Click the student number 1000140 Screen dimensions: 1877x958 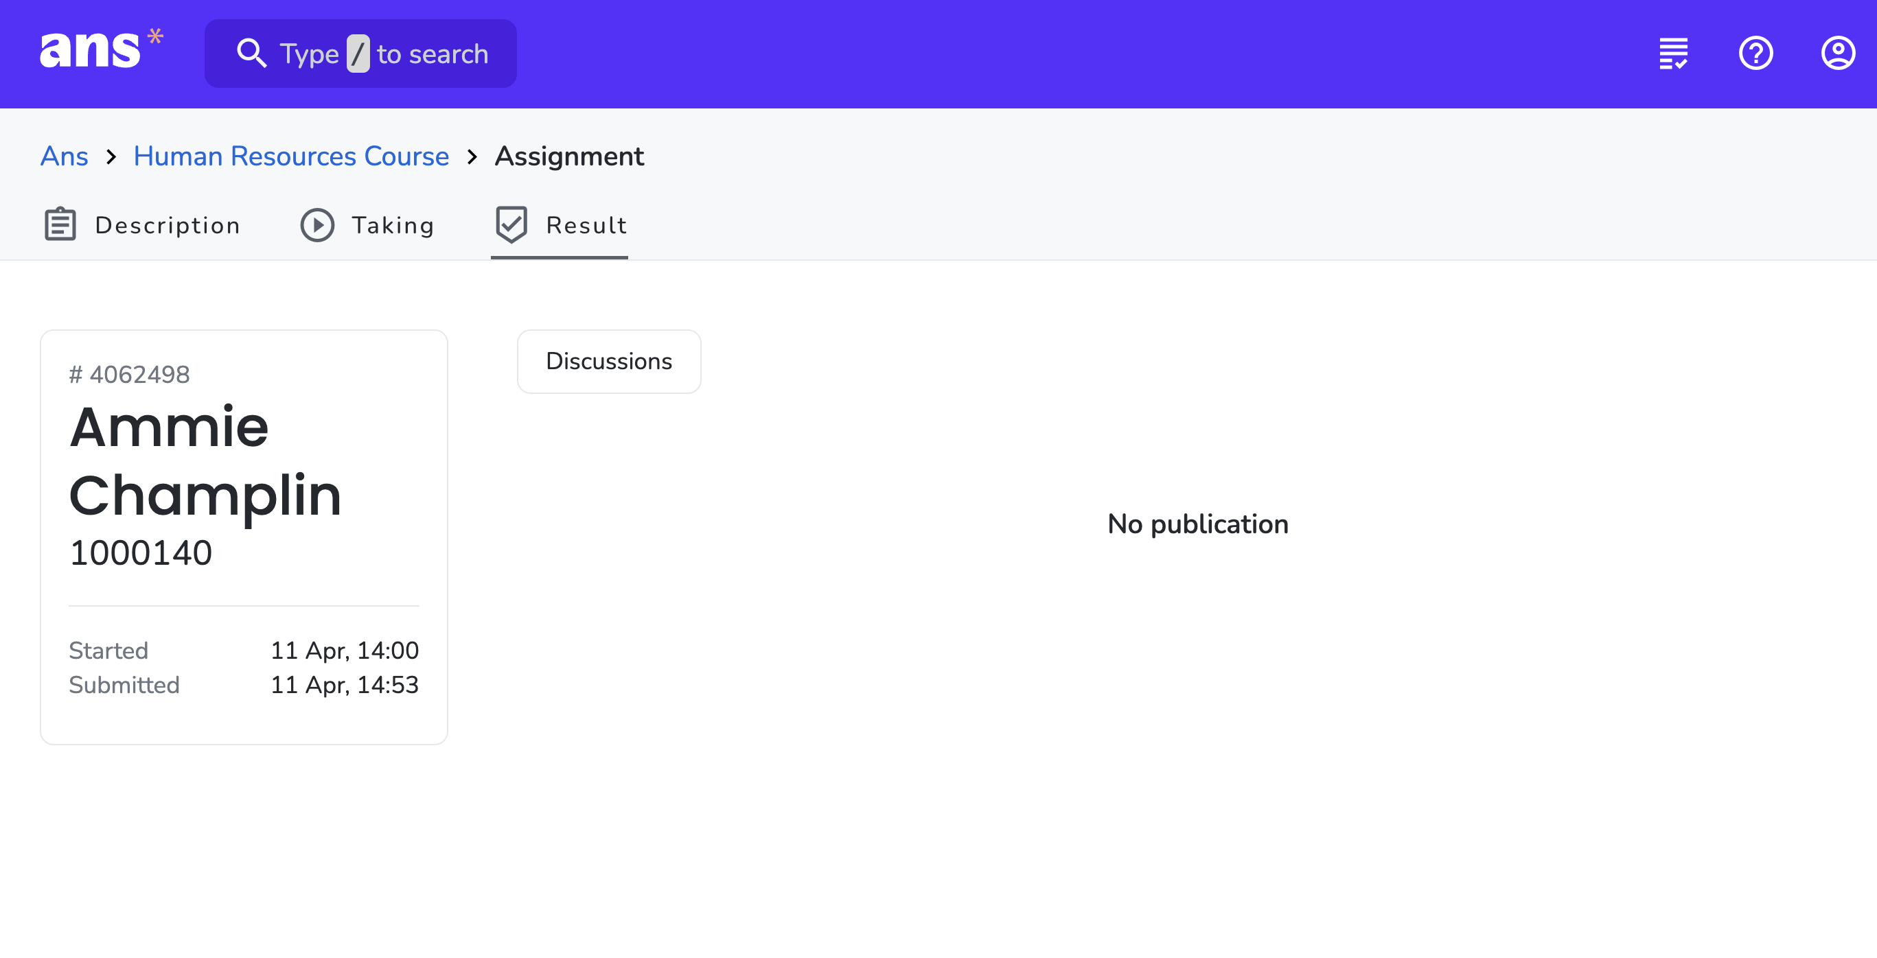(x=141, y=552)
